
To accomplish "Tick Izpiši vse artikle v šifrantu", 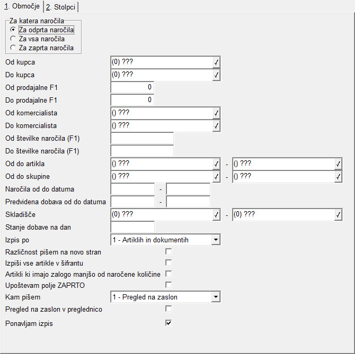I will click(168, 262).
